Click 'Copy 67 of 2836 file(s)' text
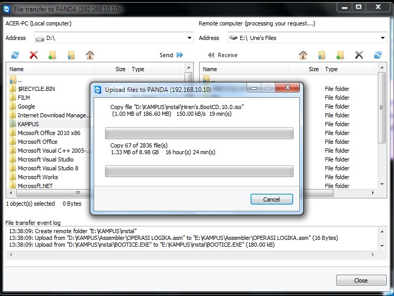 pos(139,145)
